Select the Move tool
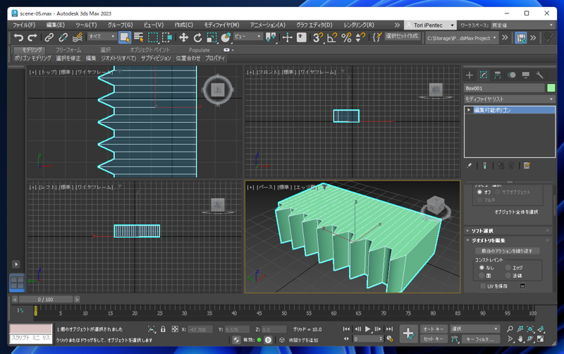The width and height of the screenshot is (564, 354). click(183, 37)
